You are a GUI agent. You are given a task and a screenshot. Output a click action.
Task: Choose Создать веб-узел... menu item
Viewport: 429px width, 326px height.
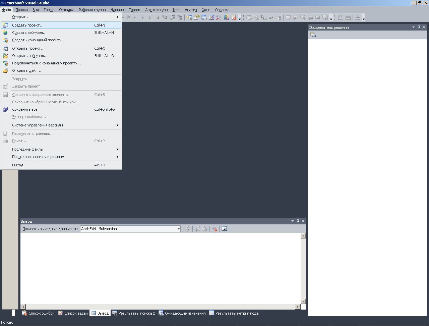61,33
